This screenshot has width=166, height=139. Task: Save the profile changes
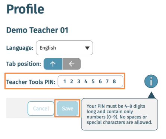point(68,108)
